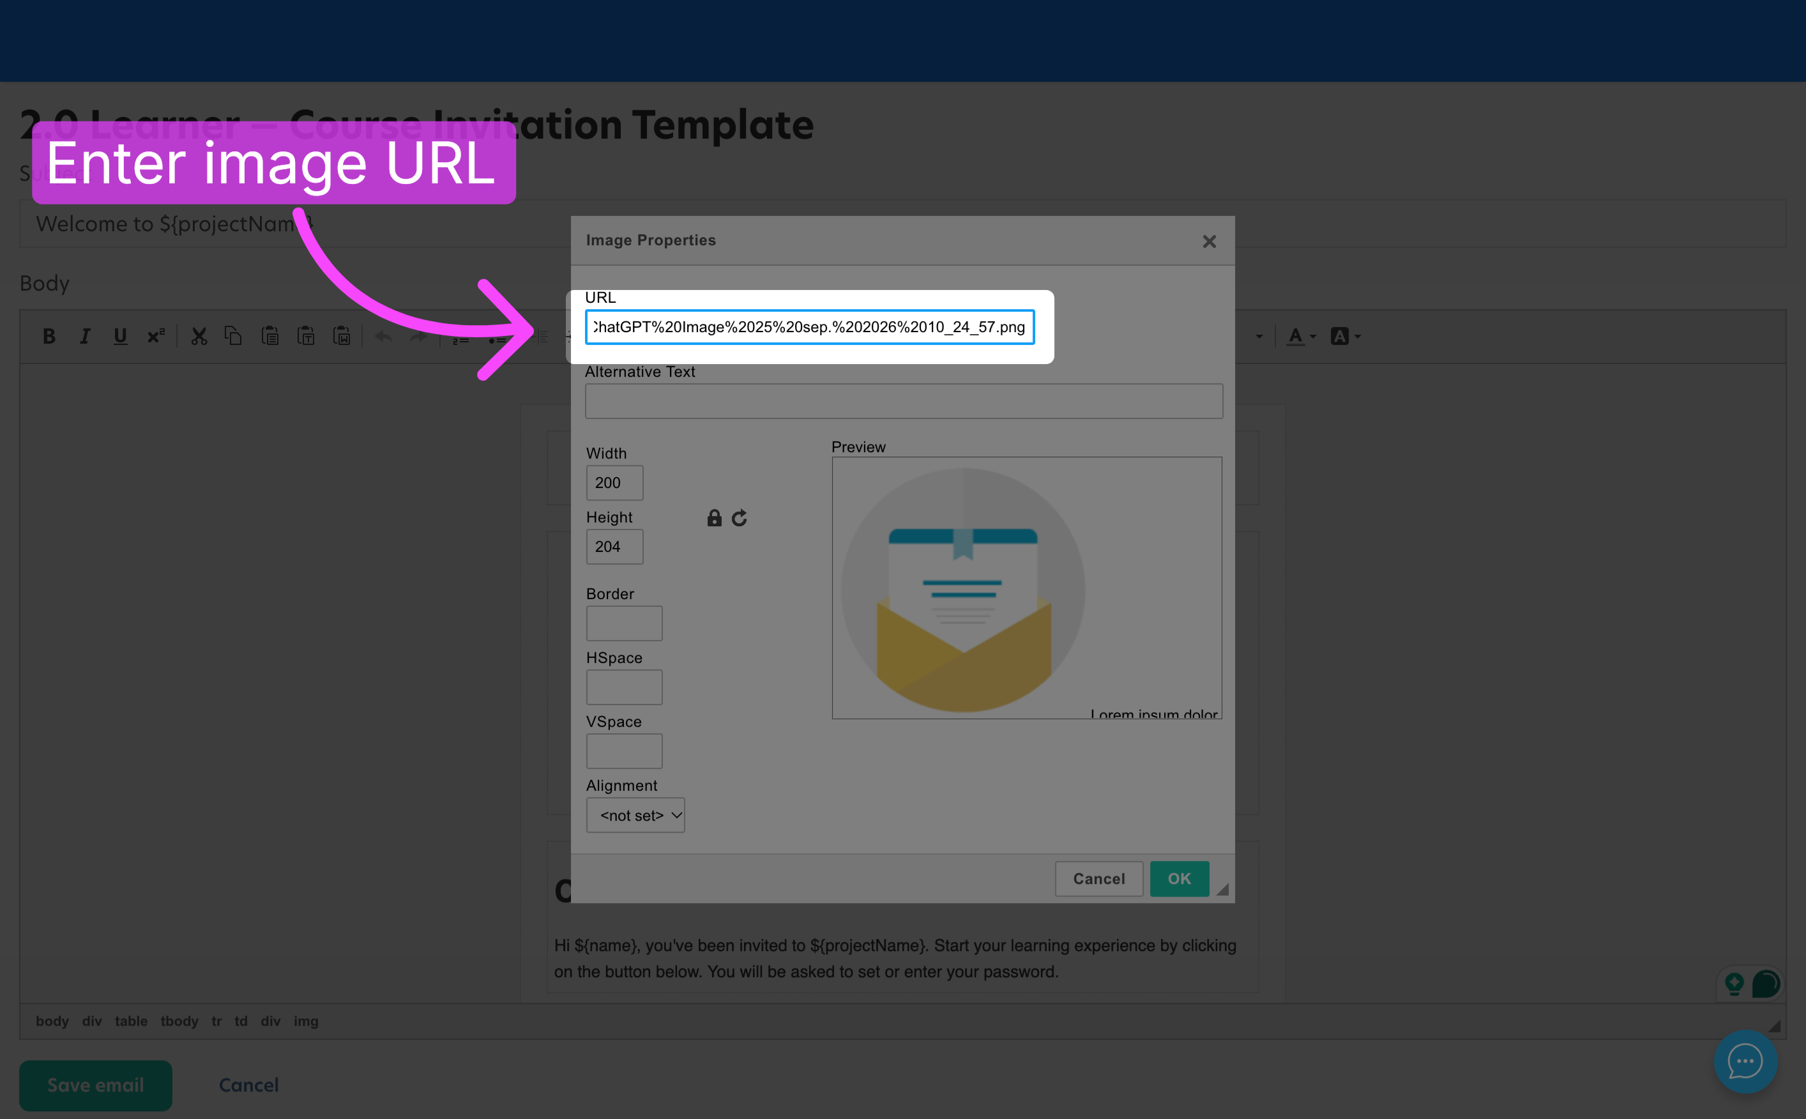Click Paste from Word icon
1806x1119 pixels.
coord(342,337)
